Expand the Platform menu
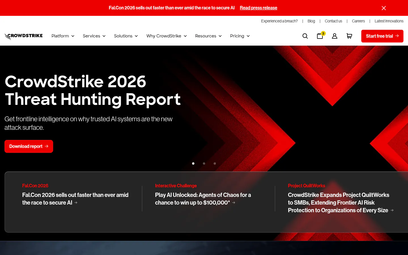The width and height of the screenshot is (408, 255). [63, 36]
